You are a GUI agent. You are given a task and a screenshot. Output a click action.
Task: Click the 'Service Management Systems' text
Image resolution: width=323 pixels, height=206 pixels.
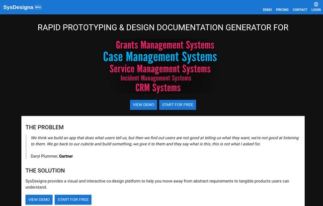point(160,69)
